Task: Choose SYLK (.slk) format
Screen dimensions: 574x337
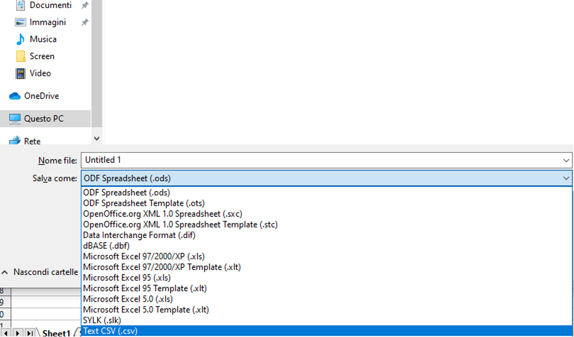Action: (x=326, y=320)
